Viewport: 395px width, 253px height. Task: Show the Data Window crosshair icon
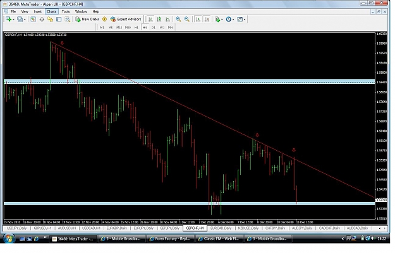point(42,20)
